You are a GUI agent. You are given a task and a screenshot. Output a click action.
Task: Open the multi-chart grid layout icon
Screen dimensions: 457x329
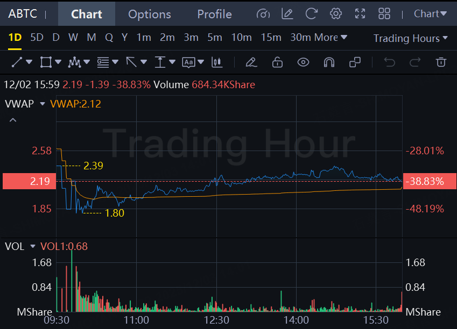[x=384, y=14]
